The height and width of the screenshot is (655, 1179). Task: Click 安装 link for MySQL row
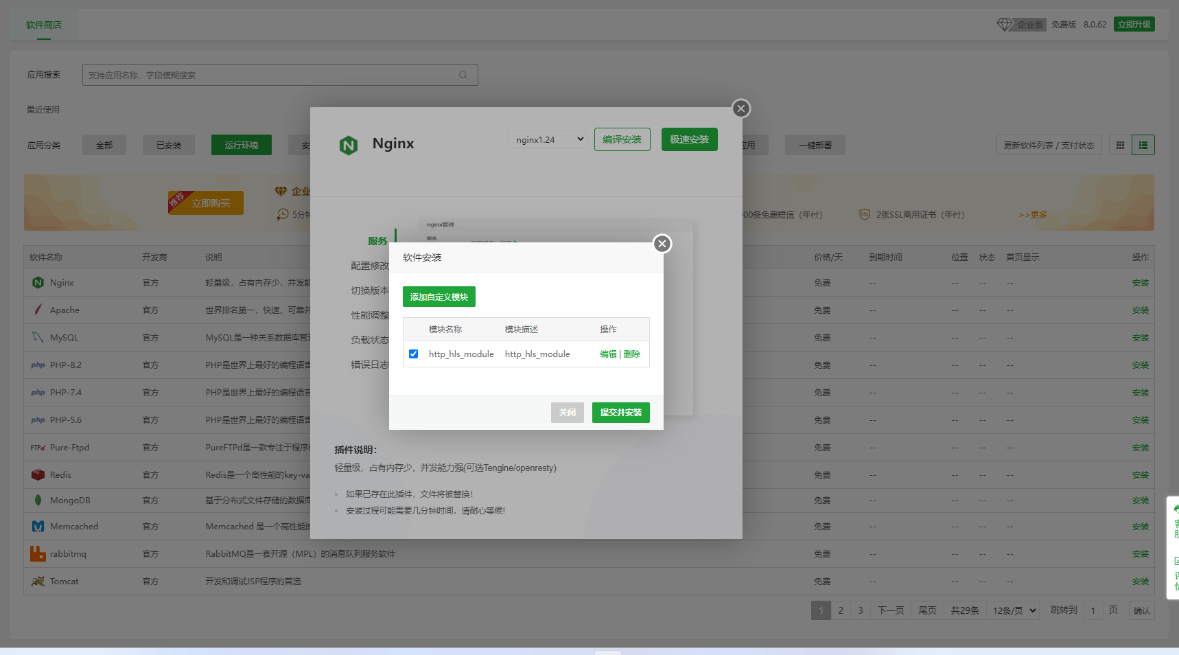[x=1141, y=337]
